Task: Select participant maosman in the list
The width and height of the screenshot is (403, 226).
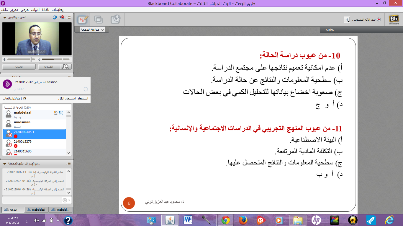Action: (x=34, y=124)
